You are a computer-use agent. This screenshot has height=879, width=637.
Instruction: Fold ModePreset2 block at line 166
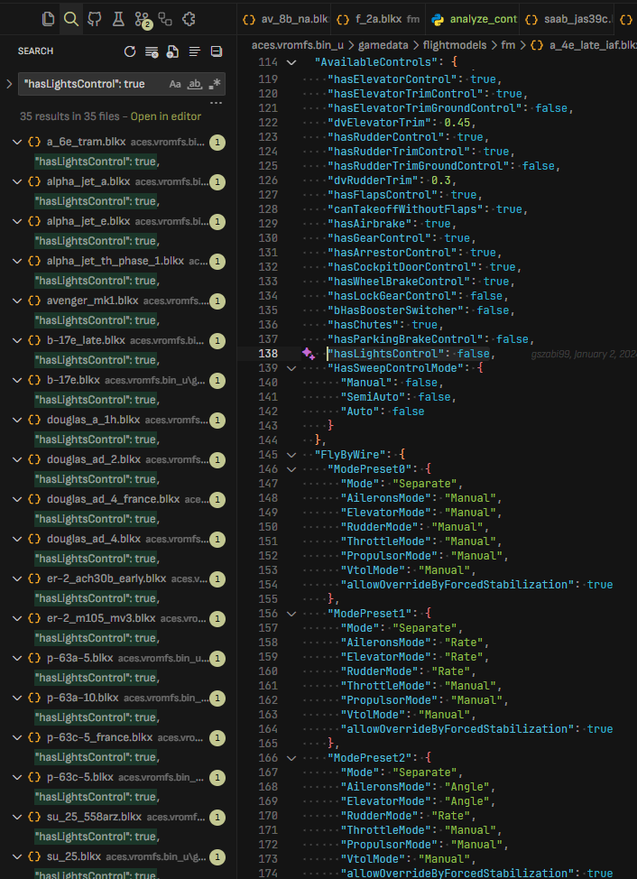(291, 758)
